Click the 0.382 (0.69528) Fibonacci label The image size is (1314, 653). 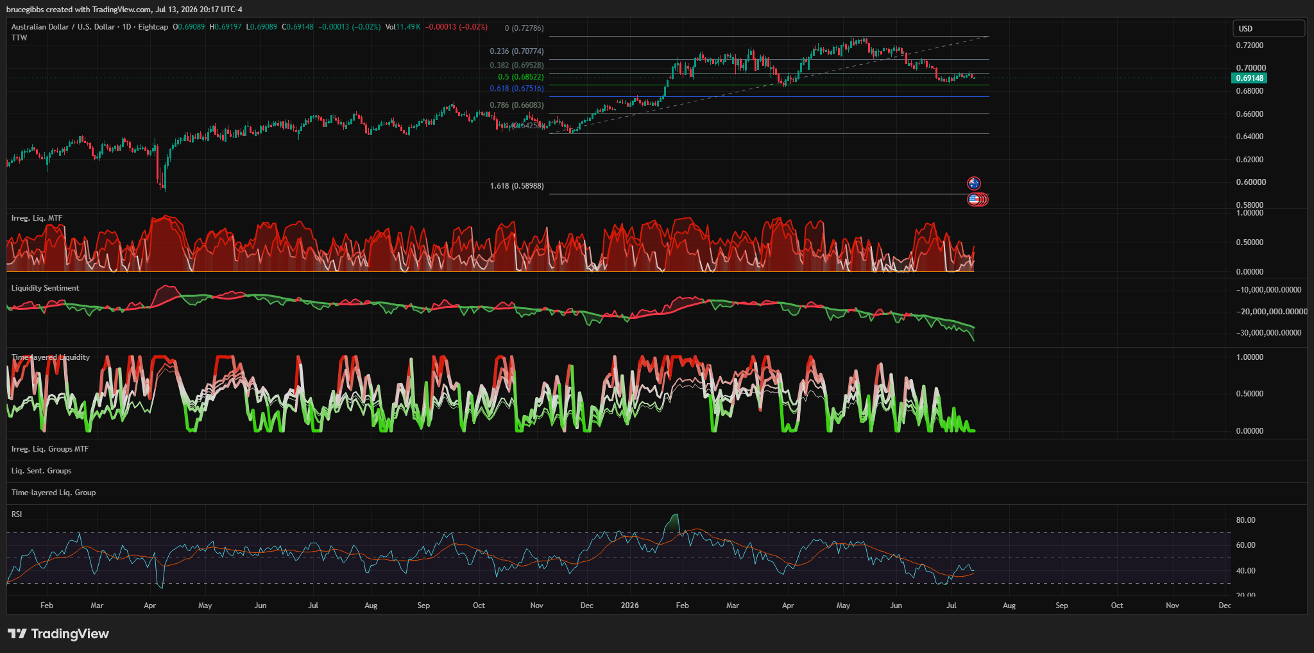(x=516, y=65)
